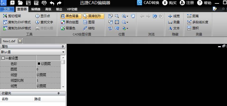Open the 图层 layers dialog
227x106 pixels.
pyautogui.click(x=89, y=22)
